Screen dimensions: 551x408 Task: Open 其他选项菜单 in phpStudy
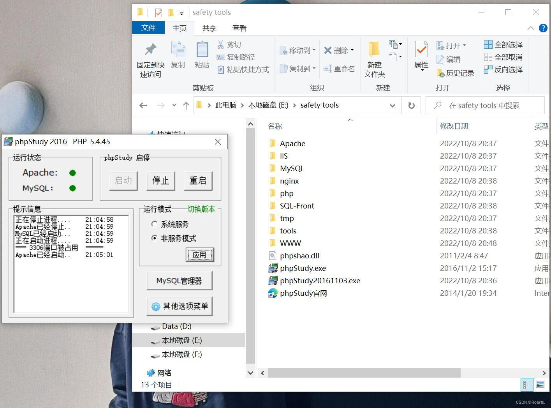tap(179, 306)
